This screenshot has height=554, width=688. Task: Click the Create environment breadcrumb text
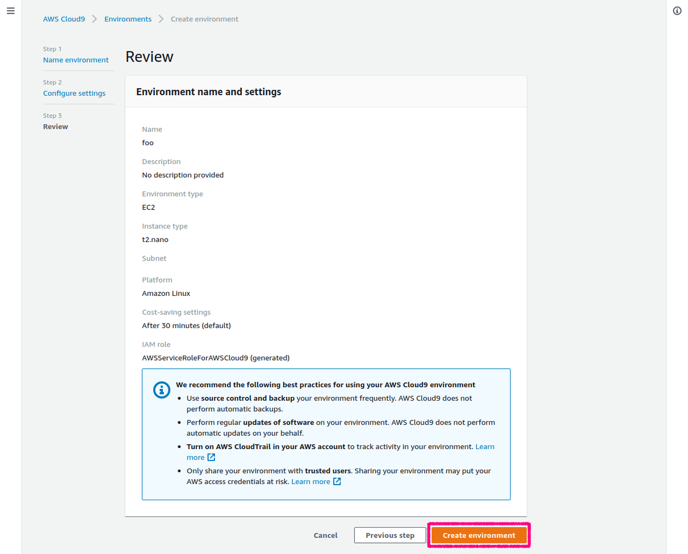(204, 18)
